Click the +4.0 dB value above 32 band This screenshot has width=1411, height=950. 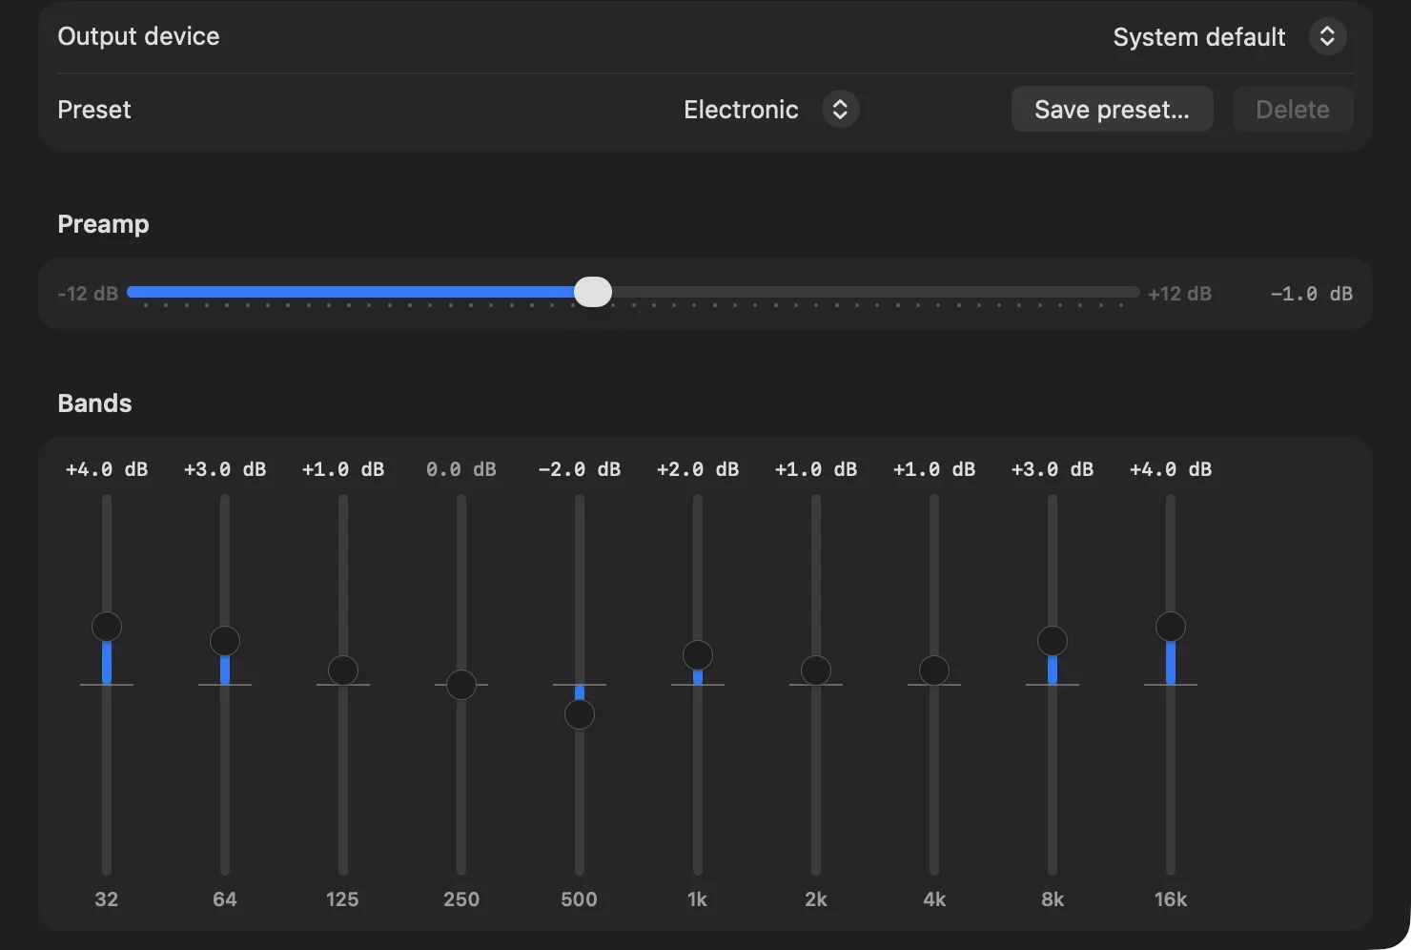pos(107,469)
